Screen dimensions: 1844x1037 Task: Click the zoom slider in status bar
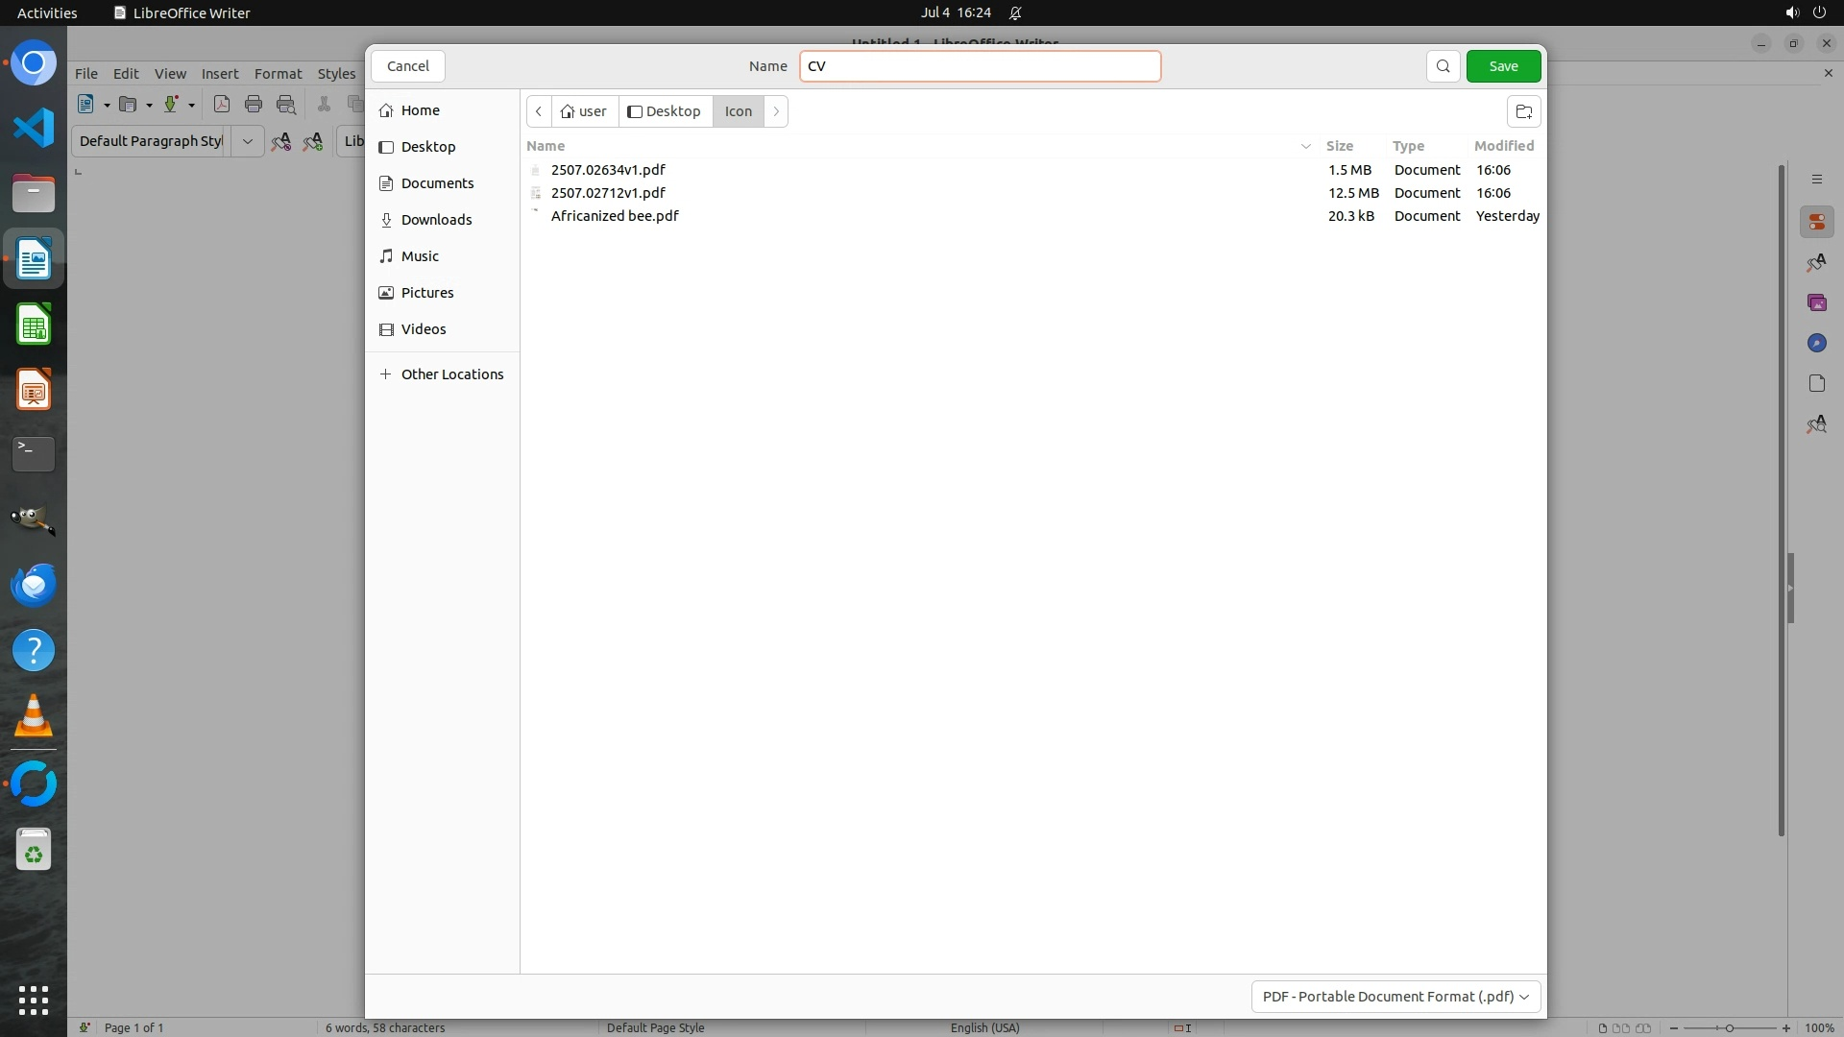[1729, 1027]
